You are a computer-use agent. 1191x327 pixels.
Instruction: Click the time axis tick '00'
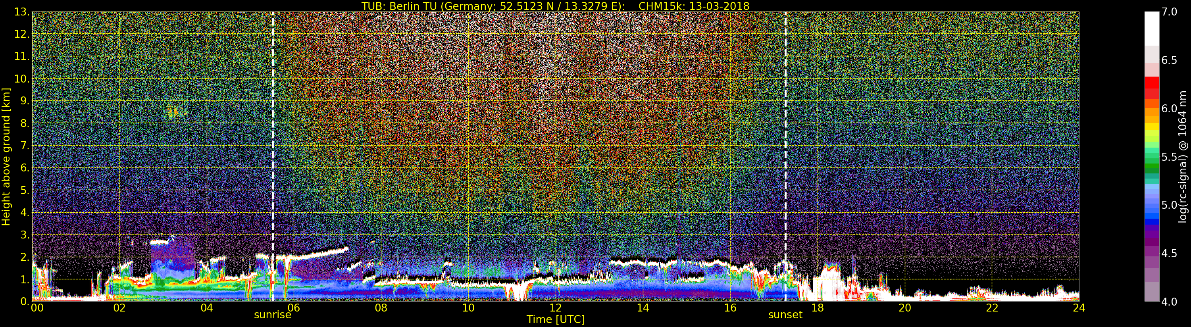pyautogui.click(x=37, y=308)
